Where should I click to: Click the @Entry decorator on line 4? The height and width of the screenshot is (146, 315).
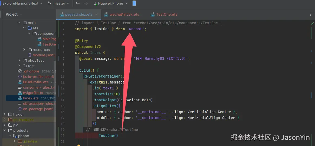[x=81, y=41]
